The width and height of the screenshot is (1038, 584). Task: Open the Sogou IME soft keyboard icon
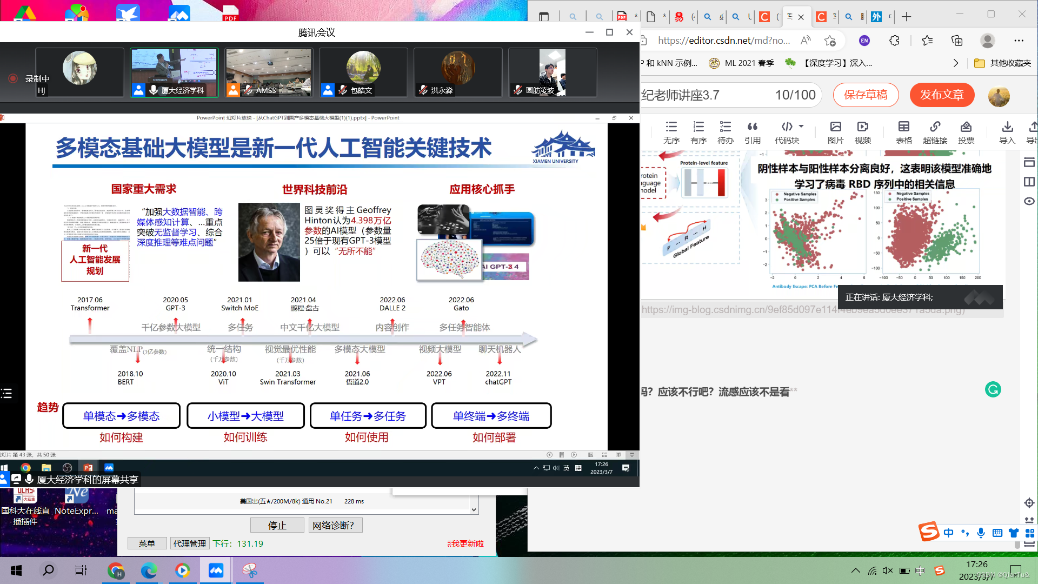(997, 533)
